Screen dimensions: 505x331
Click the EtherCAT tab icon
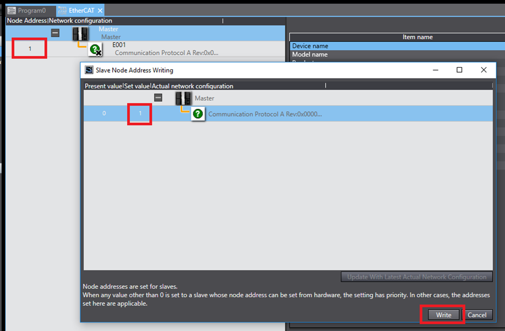63,10
